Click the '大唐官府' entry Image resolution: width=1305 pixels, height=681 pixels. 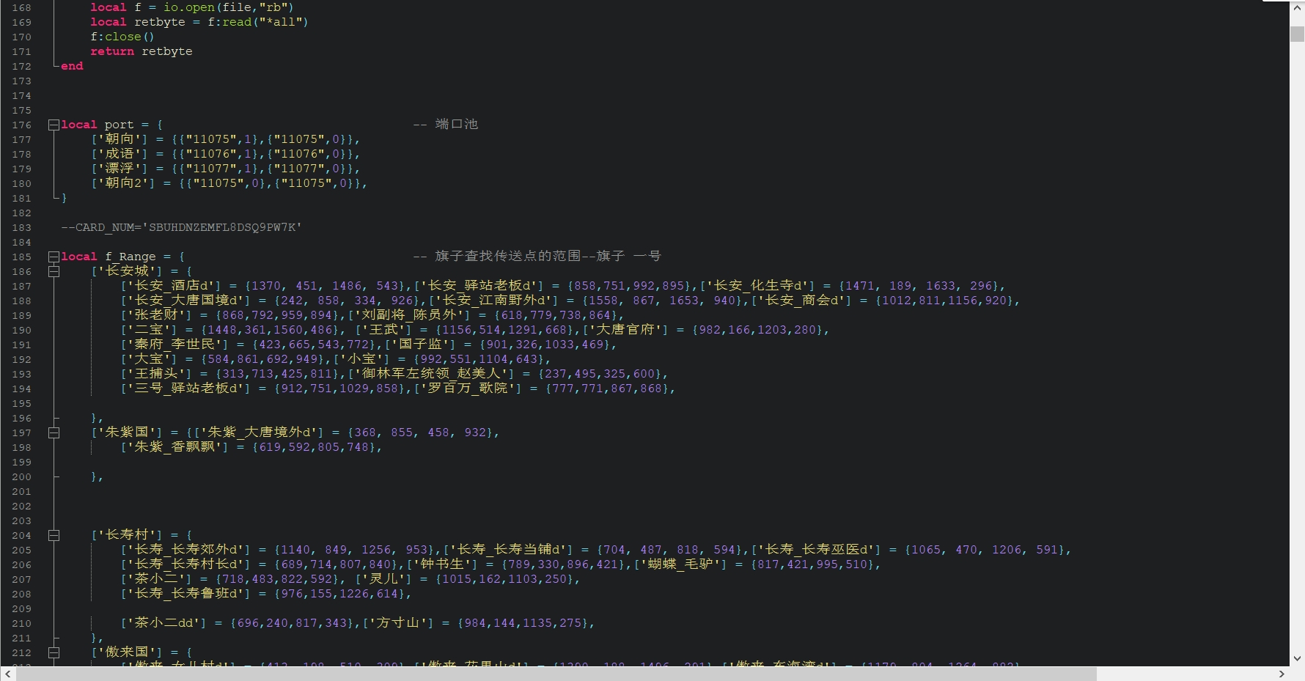pos(625,330)
